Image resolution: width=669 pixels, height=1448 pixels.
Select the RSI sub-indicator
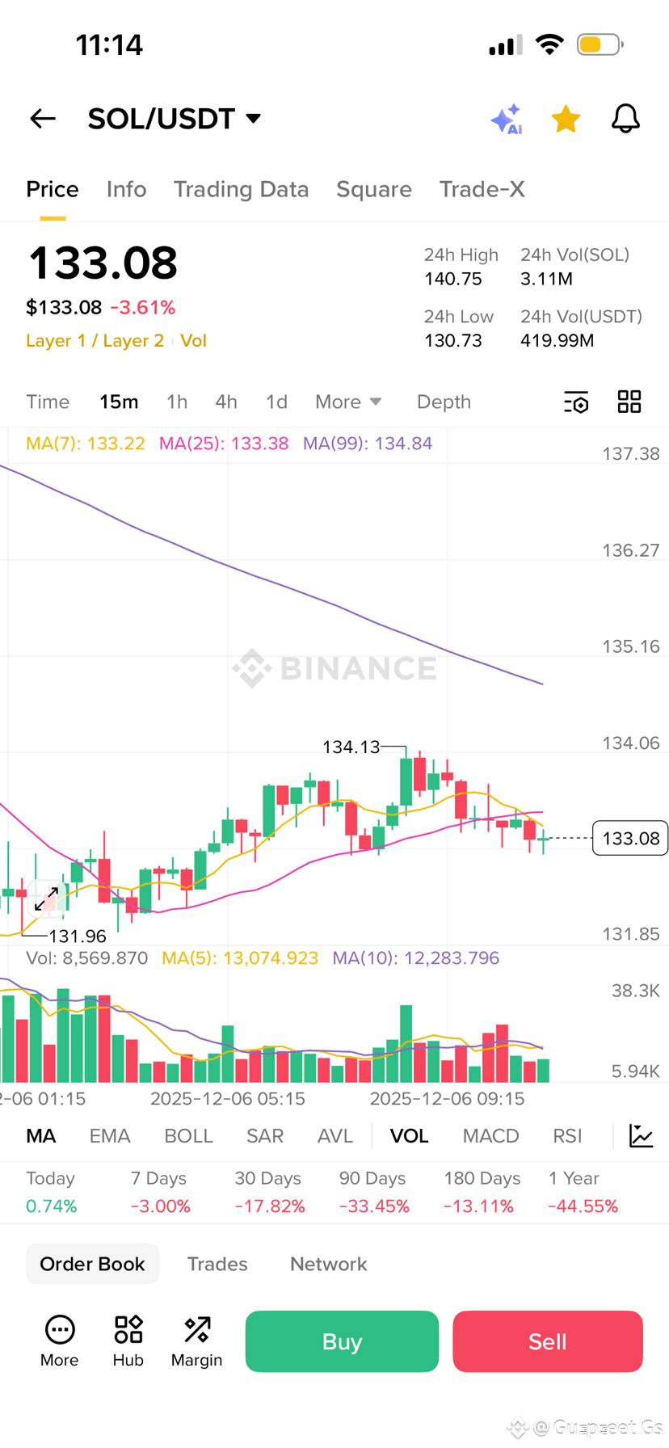[x=567, y=1136]
